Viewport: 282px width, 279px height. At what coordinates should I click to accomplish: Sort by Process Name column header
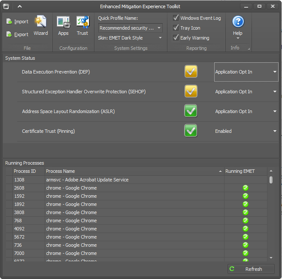133,171
